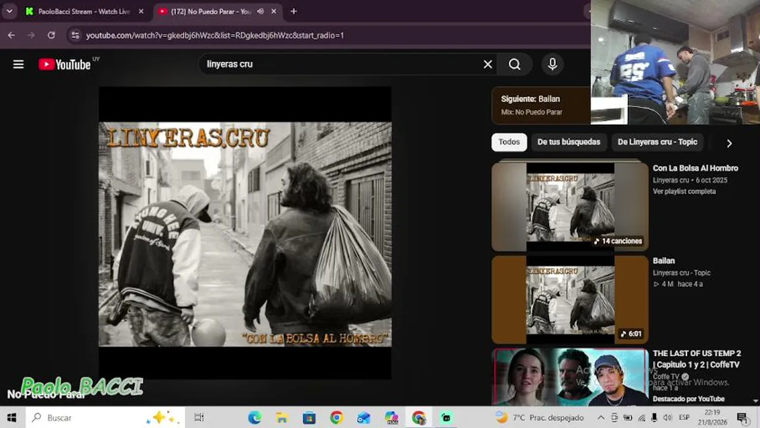Mute tab via speaker icon on YouTube tab
The width and height of the screenshot is (760, 428).
pos(260,11)
